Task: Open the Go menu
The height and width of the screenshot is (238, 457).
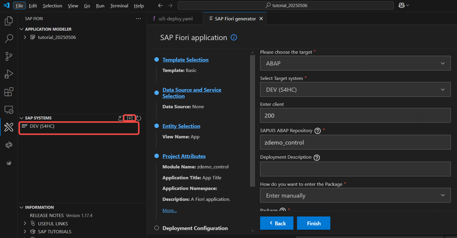Action: pos(87,6)
